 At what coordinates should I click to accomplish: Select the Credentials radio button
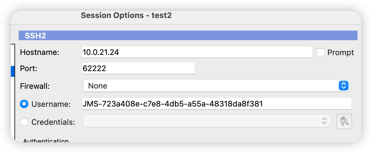pos(24,122)
